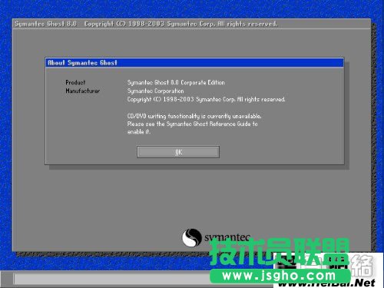The width and height of the screenshot is (384, 288).
Task: Click 'Please see the Symantec Ghost Reference Guide' line
Action: coord(192,124)
